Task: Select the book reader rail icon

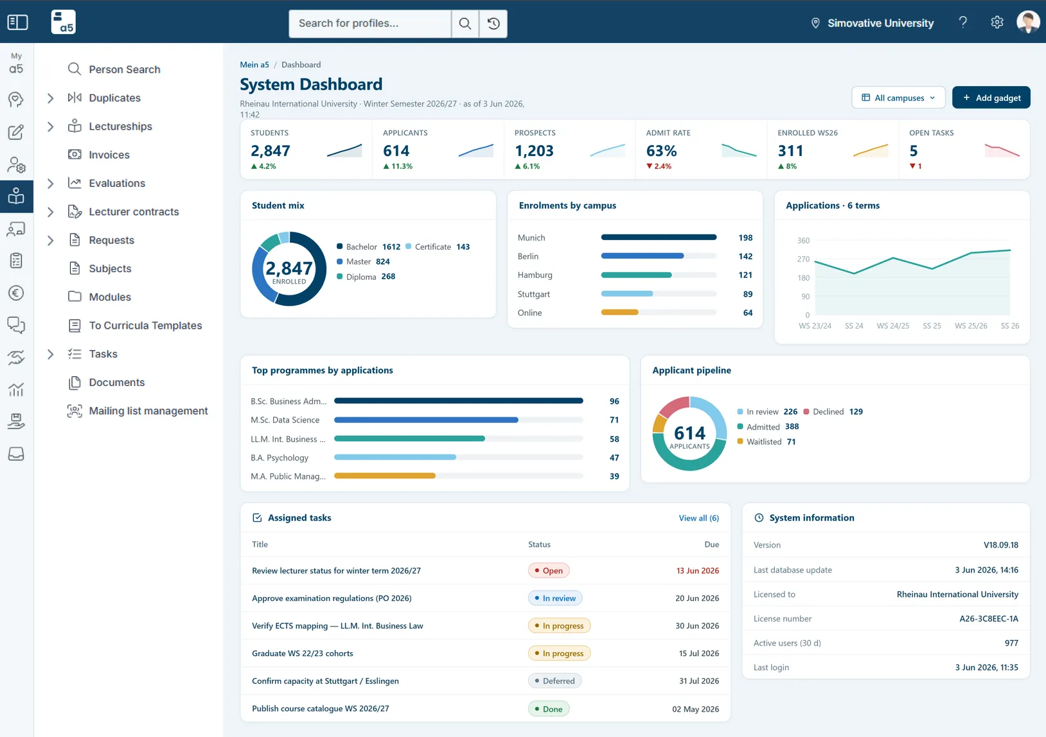Action: point(16,196)
